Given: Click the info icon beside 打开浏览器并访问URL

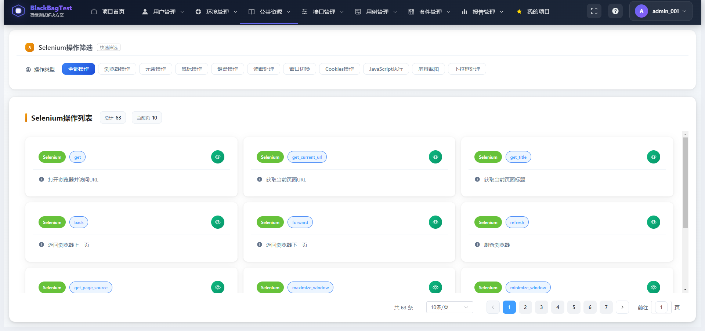Looking at the screenshot, I should pyautogui.click(x=41, y=179).
